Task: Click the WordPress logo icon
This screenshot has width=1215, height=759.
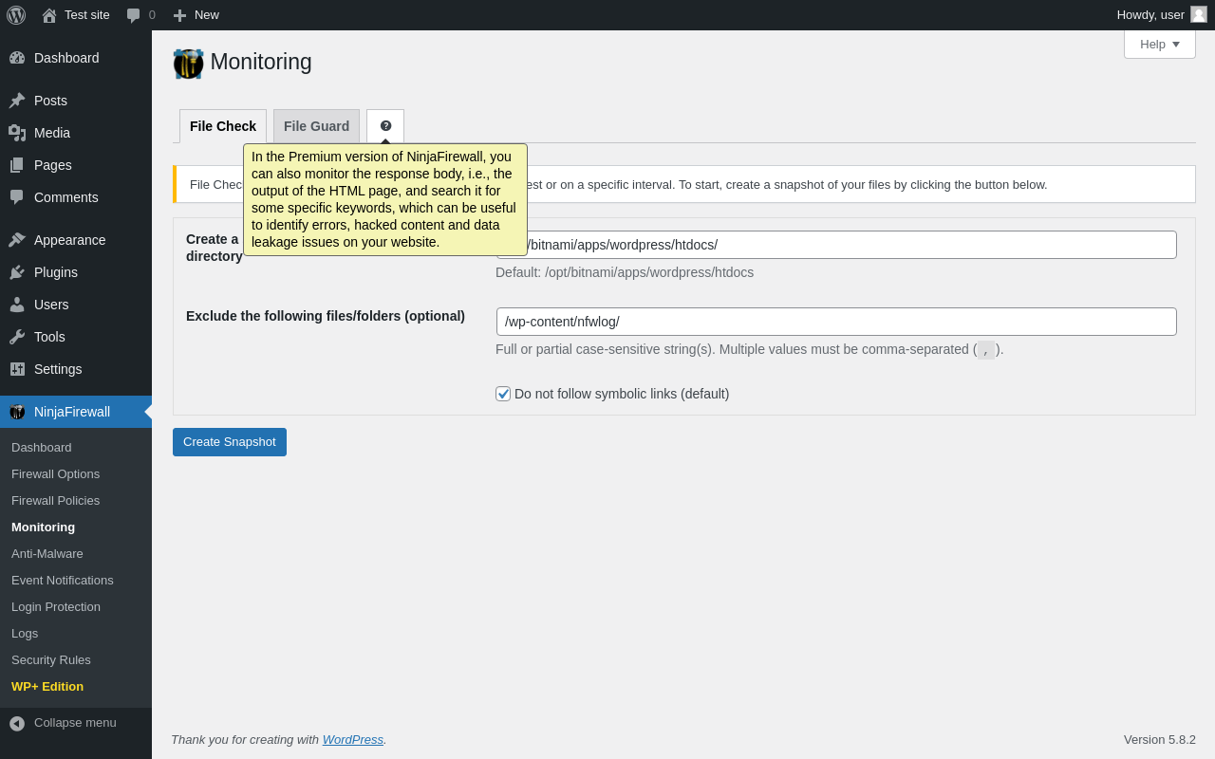Action: pos(16,15)
